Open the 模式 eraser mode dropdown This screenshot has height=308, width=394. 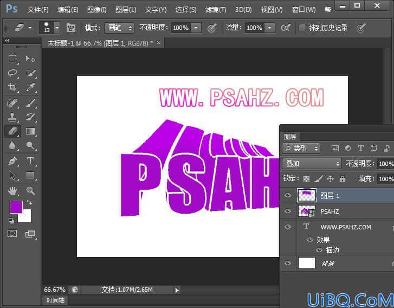tap(119, 28)
